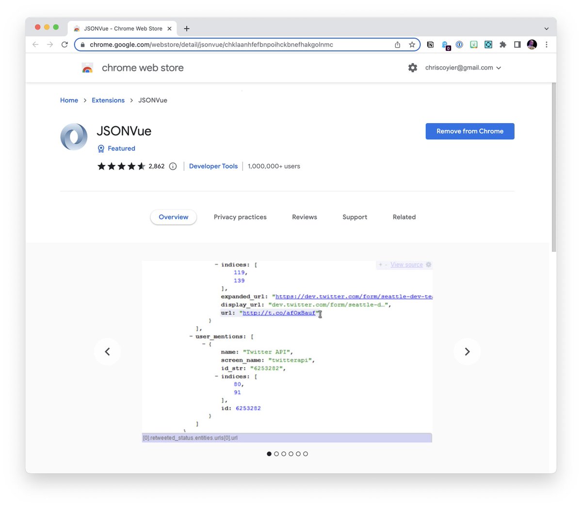The image size is (582, 507).
Task: Click the extension icon showing badge 0
Action: pyautogui.click(x=445, y=45)
